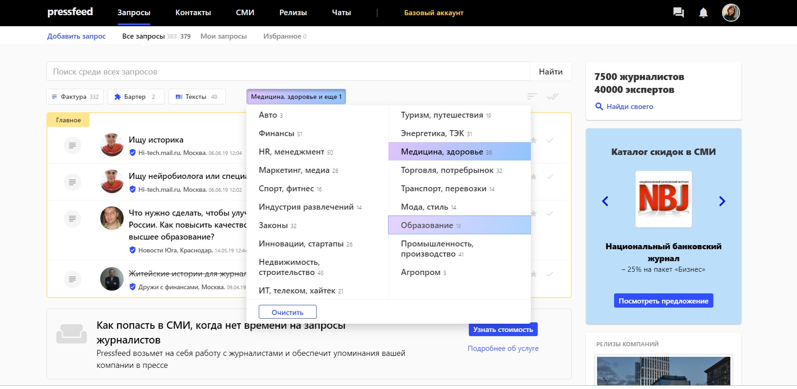Switch to Мои запросы tab
This screenshot has width=797, height=389.
[x=223, y=36]
